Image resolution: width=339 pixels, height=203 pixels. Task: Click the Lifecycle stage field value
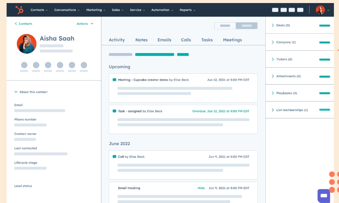(30, 168)
